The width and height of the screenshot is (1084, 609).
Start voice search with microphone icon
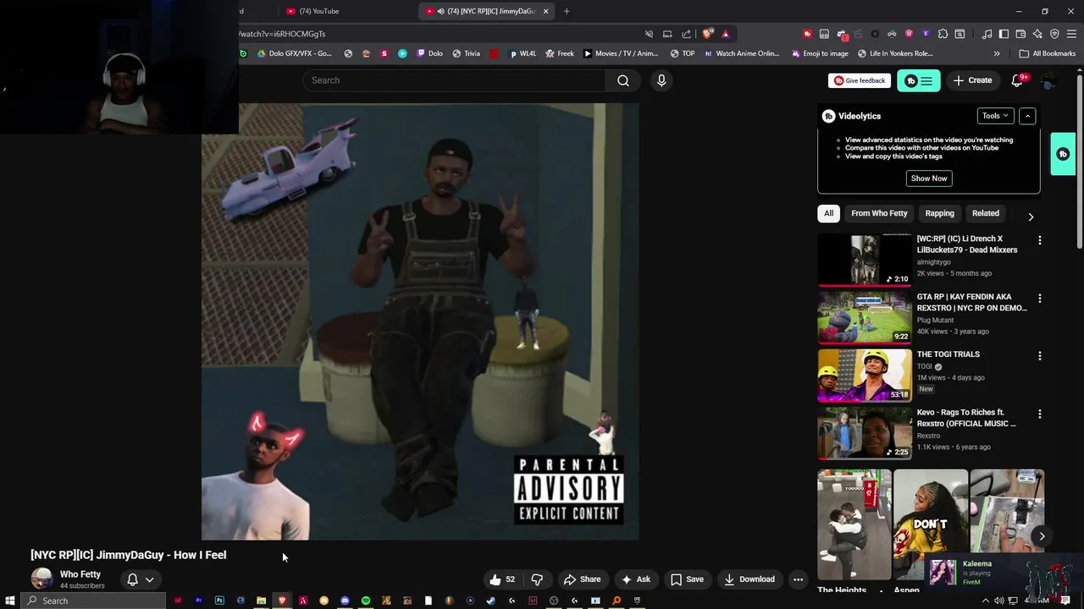661,80
